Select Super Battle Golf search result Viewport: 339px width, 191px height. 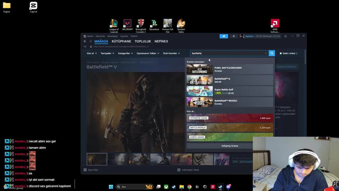[x=230, y=91]
